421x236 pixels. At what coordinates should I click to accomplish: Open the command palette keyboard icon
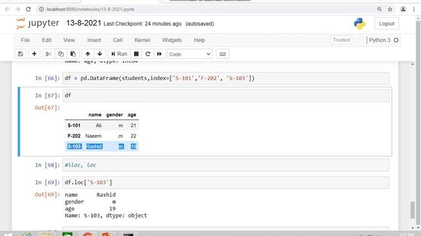[222, 54]
